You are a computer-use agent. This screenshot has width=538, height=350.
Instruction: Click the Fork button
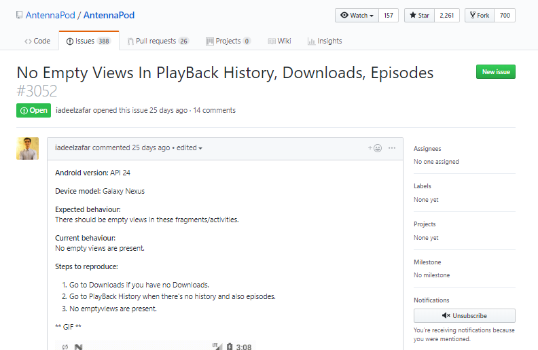point(479,16)
